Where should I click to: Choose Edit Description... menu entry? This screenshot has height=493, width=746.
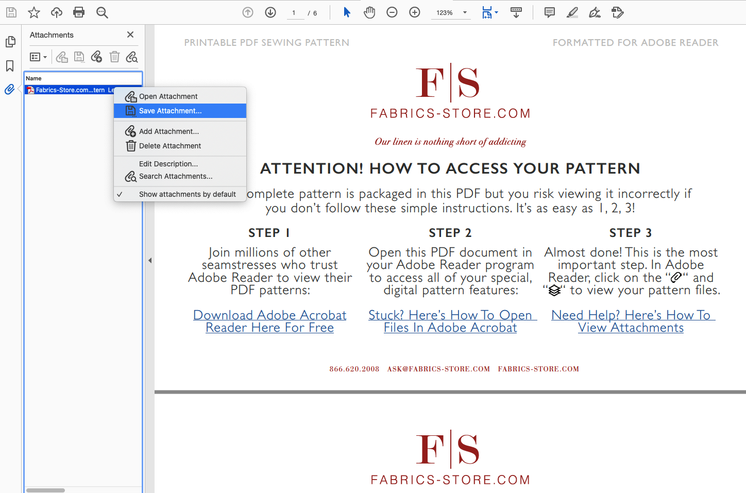click(x=180, y=164)
